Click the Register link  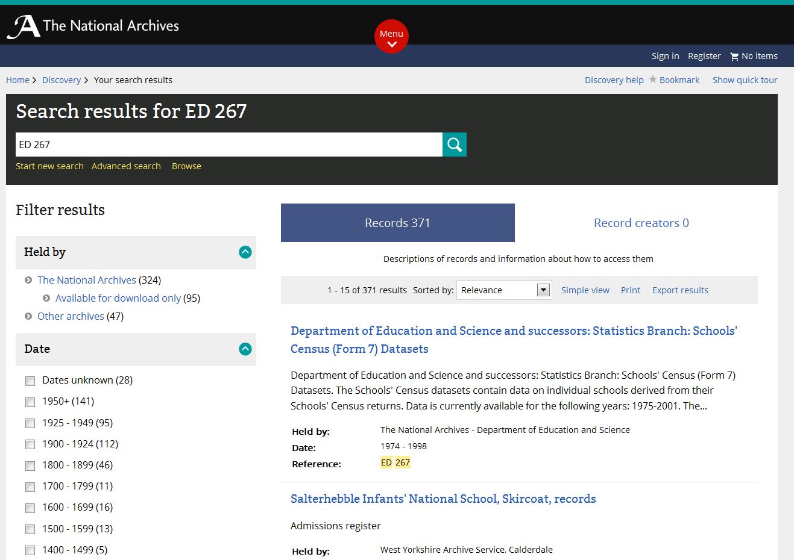coord(704,56)
